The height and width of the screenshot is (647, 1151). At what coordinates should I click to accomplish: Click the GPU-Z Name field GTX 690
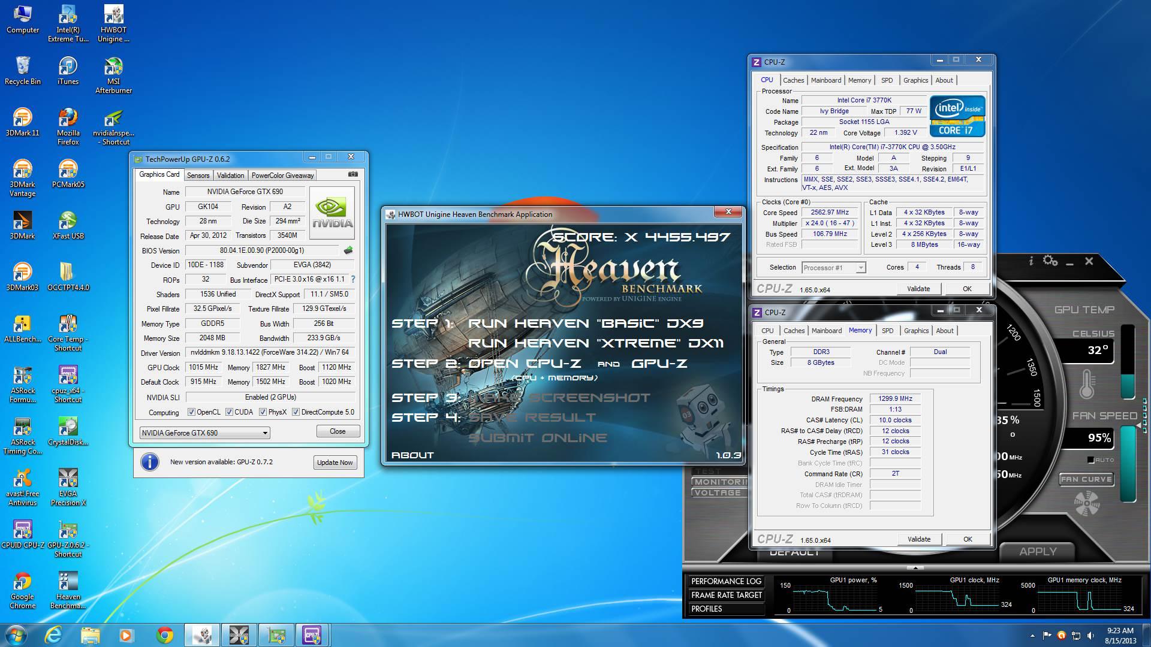245,192
